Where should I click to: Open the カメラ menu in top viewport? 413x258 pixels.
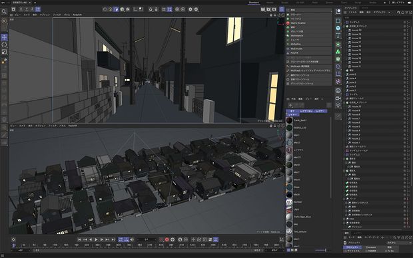point(27,15)
